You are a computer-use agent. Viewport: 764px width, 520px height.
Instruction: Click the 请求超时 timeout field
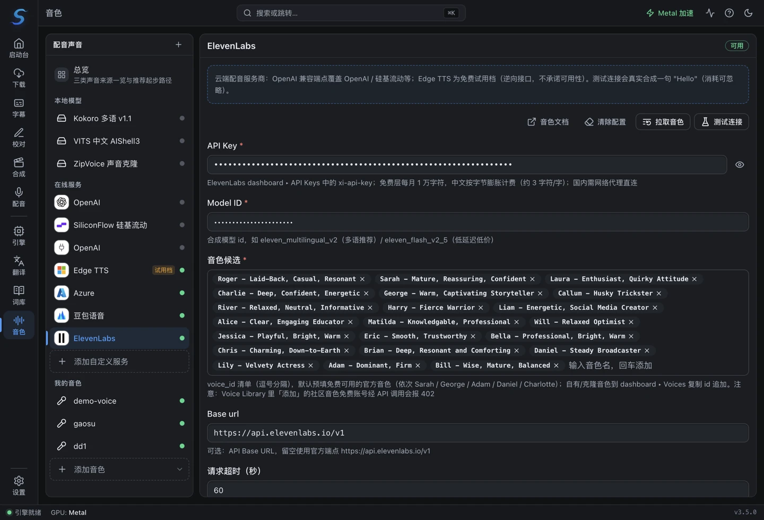click(478, 490)
